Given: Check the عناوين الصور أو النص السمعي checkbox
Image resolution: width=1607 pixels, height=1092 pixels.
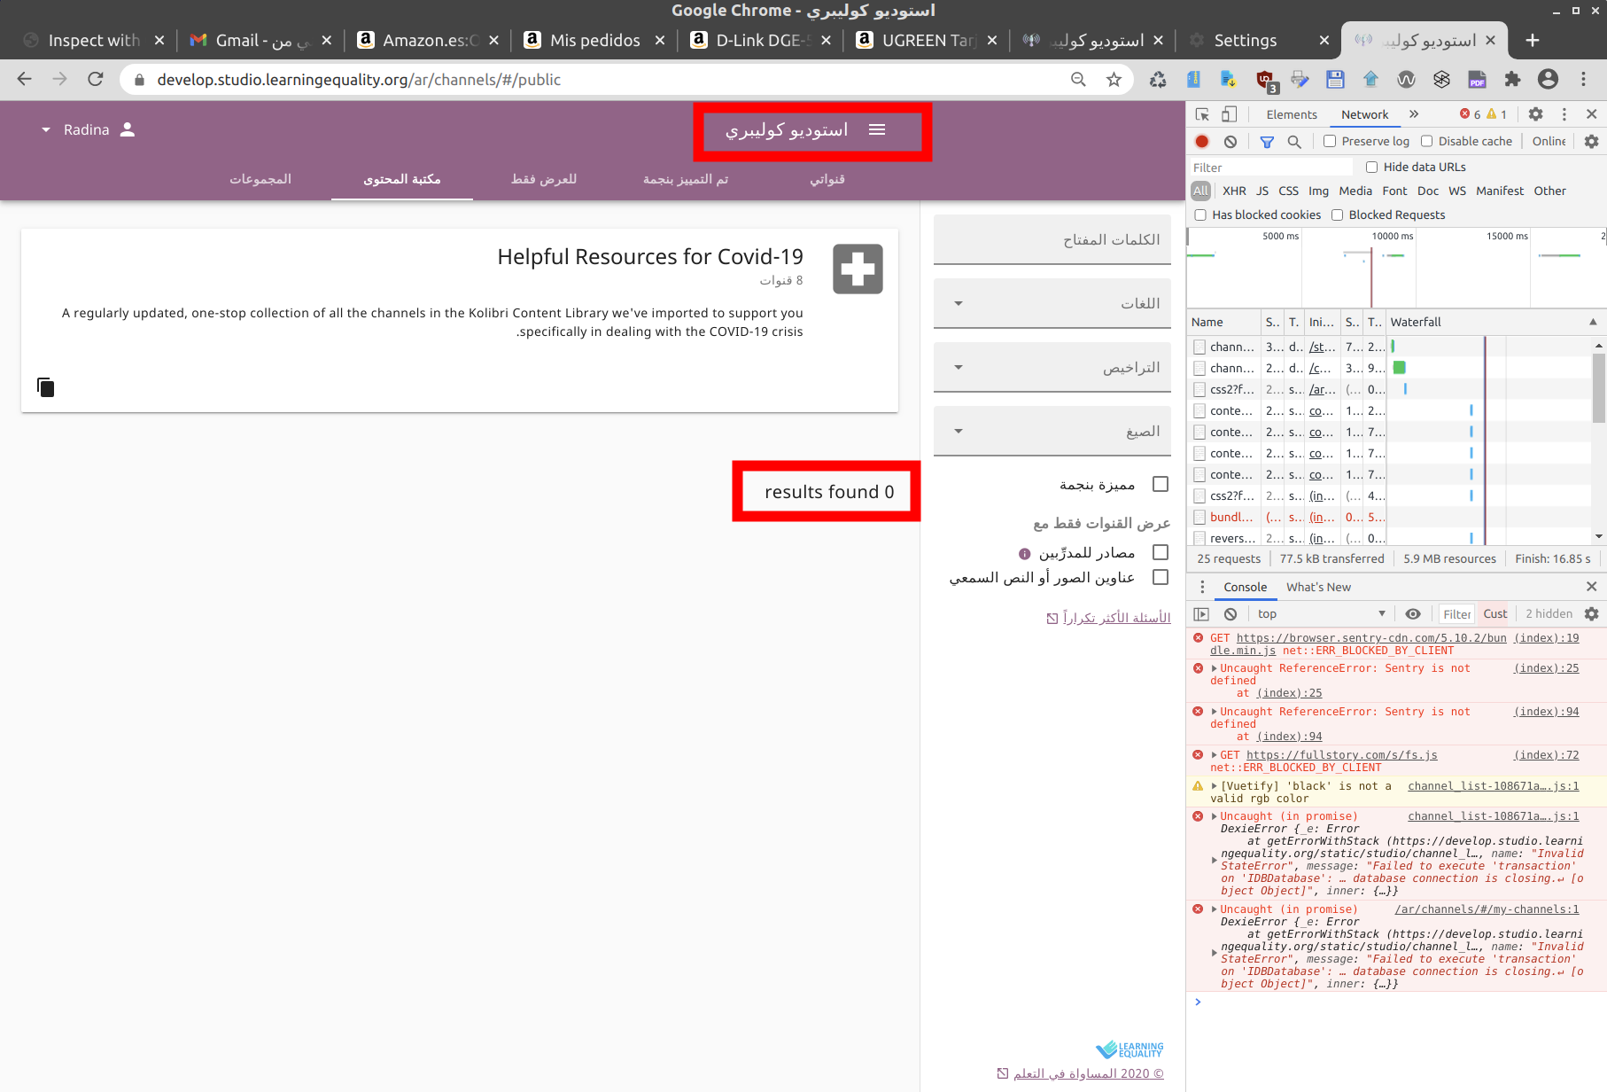Looking at the screenshot, I should (1161, 577).
